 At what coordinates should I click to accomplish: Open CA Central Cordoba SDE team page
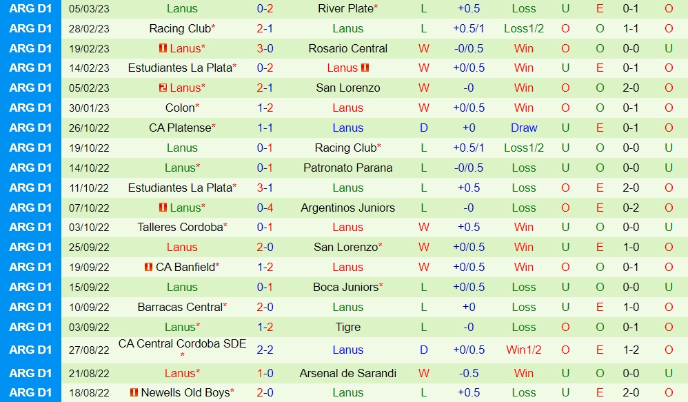click(182, 344)
